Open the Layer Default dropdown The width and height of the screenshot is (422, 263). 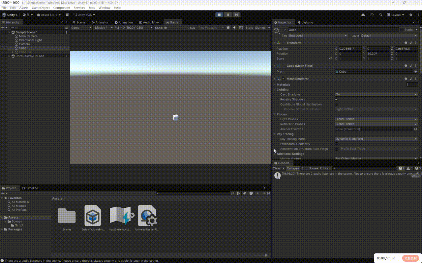[x=389, y=36]
